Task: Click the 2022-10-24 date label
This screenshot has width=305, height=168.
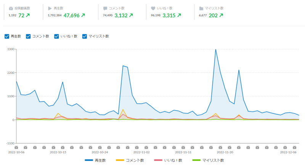Action: pos(100,152)
